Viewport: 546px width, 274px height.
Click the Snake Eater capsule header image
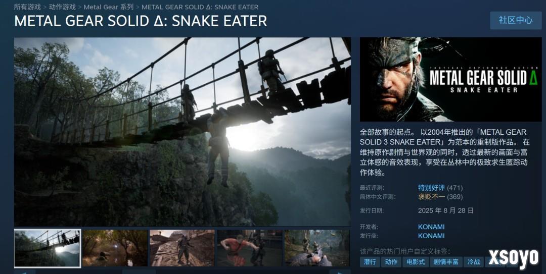tap(450, 79)
